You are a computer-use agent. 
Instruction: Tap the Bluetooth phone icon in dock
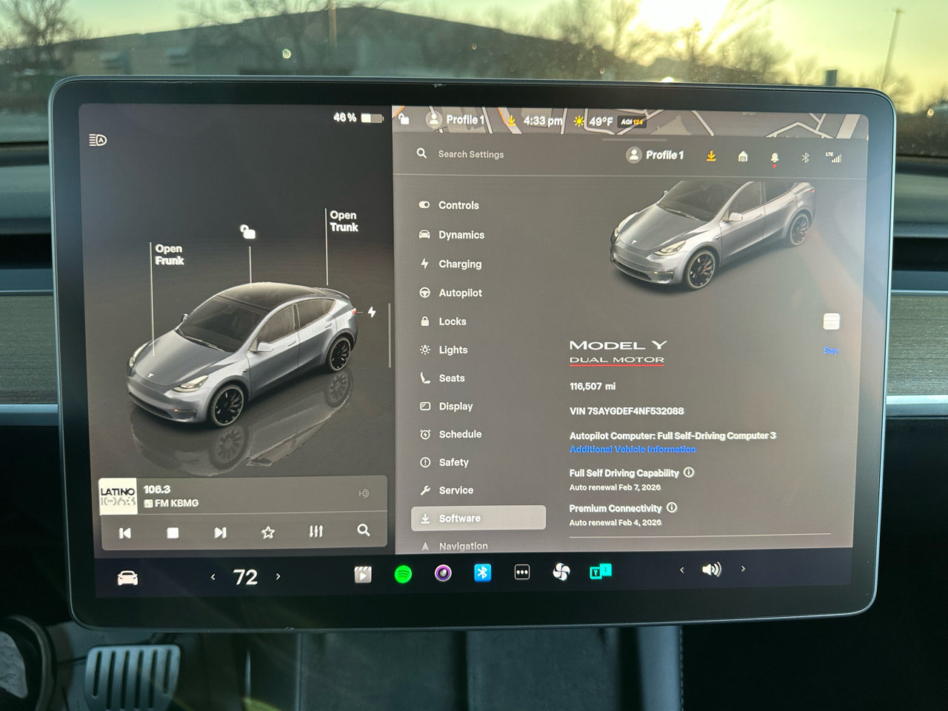tap(482, 573)
